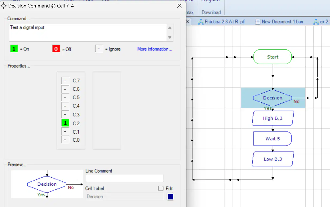Toggle the C.1 input state box
330x207 pixels.
[x=65, y=131]
